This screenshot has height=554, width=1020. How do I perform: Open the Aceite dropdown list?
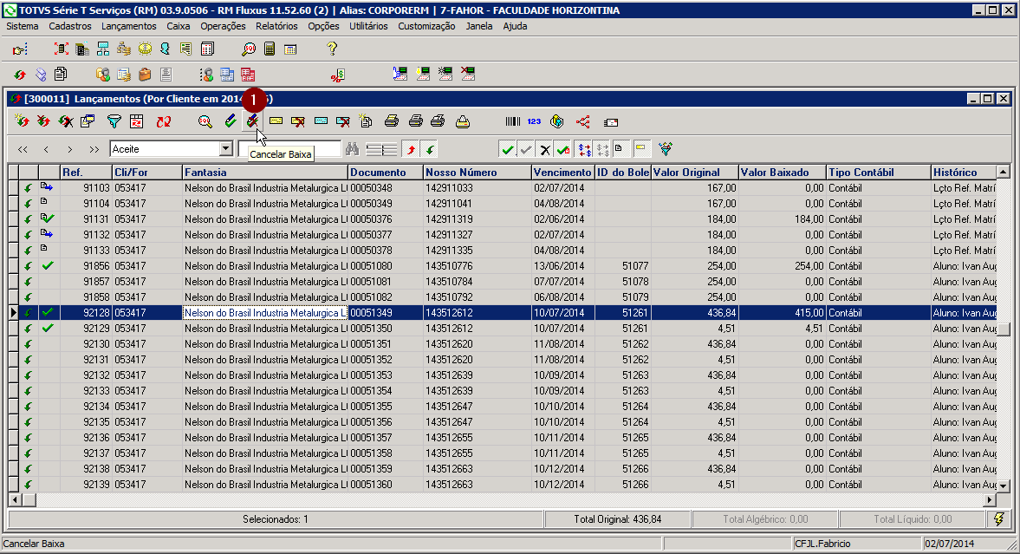click(x=226, y=149)
